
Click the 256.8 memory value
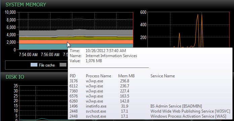(125, 81)
